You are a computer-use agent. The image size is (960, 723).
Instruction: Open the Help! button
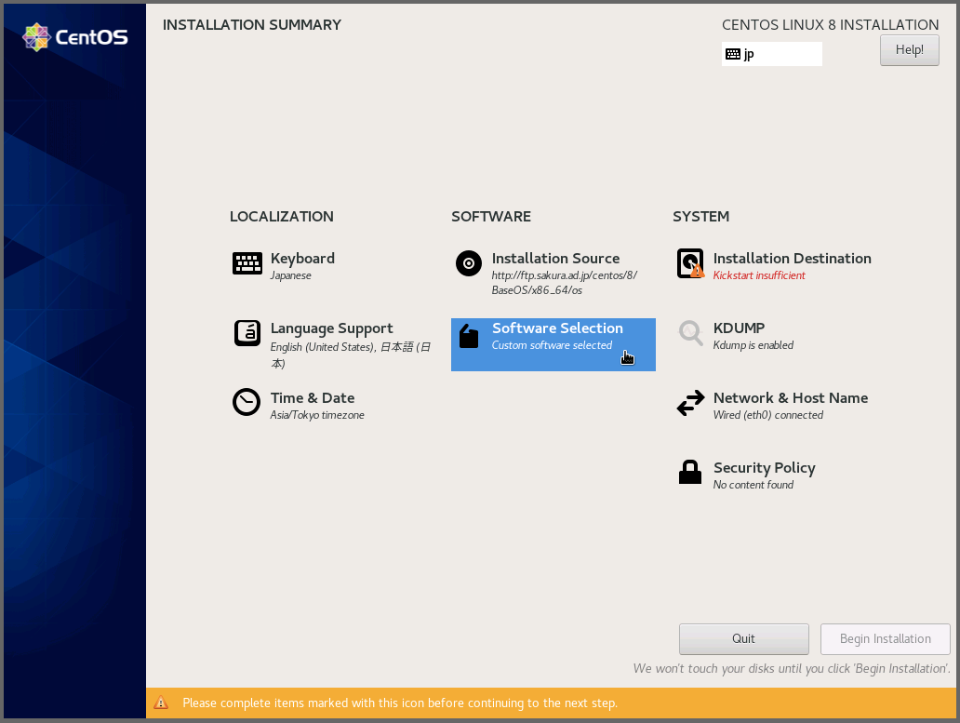[x=909, y=50]
